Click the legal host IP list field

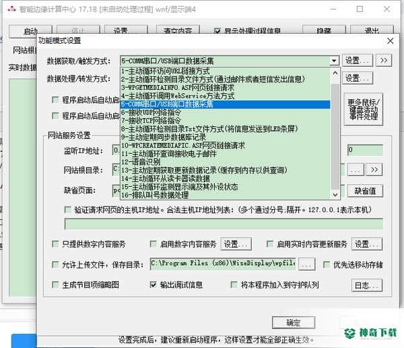tap(224, 224)
